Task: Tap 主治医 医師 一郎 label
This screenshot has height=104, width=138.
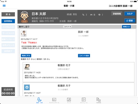Action: tap(68, 21)
